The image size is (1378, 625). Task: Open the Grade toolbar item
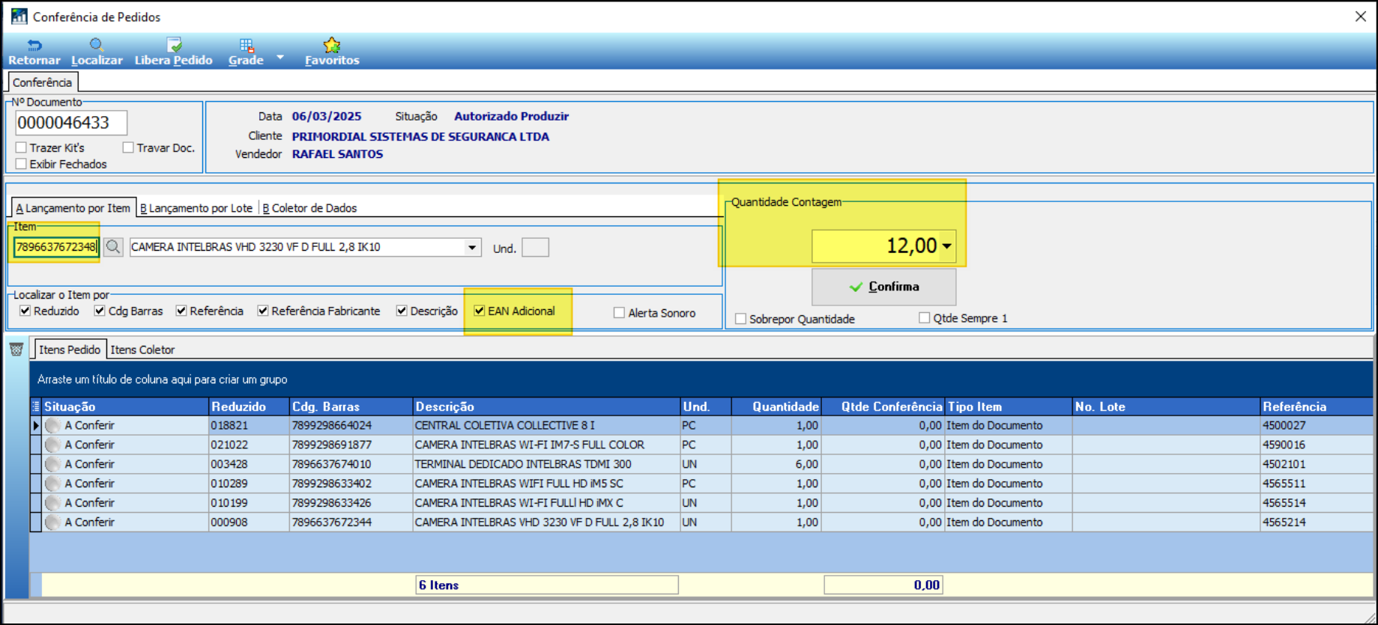pos(246,52)
